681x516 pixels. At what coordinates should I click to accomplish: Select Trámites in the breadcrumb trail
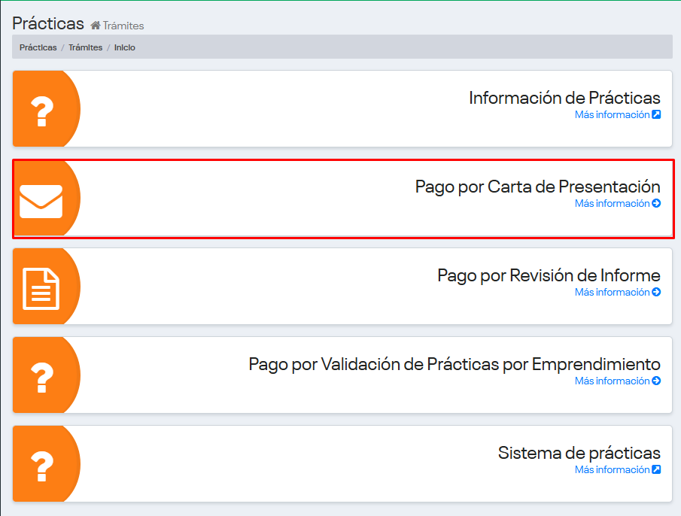[x=85, y=47]
